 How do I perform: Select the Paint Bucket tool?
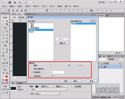click(x=7, y=73)
